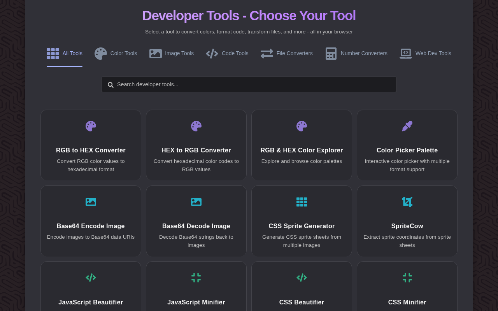Switch to the All Tools tab
The image size is (498, 311).
coord(65,54)
